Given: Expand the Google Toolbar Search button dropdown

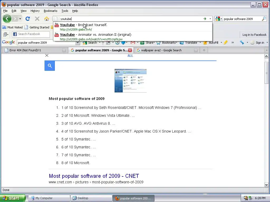Looking at the screenshot, I should [100, 43].
